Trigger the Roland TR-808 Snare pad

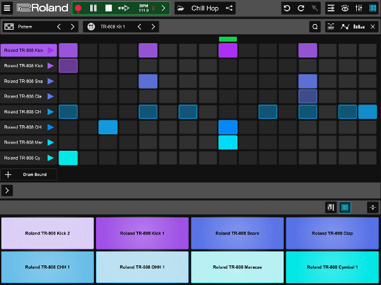click(237, 233)
